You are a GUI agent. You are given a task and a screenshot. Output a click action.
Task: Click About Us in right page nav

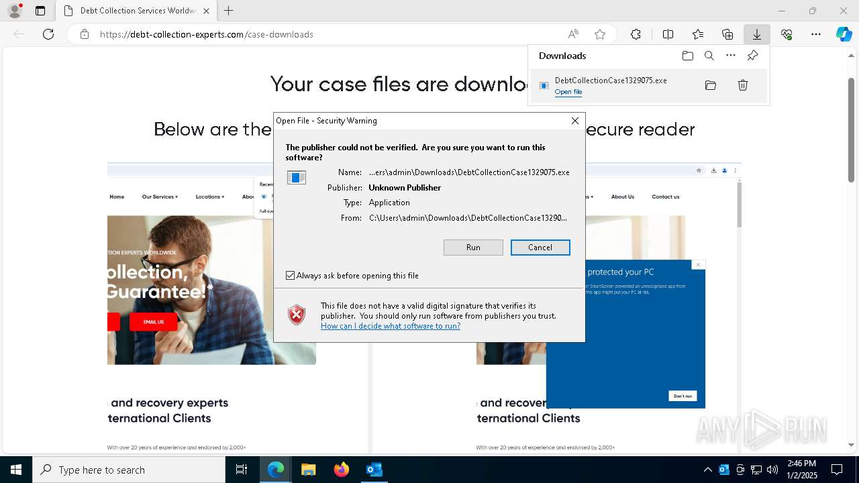[x=623, y=197]
